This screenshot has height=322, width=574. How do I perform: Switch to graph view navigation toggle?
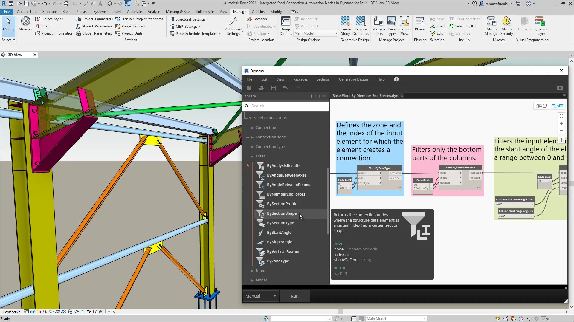(x=558, y=106)
